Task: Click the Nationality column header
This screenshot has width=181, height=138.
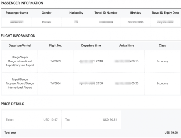Action: coord(76,13)
